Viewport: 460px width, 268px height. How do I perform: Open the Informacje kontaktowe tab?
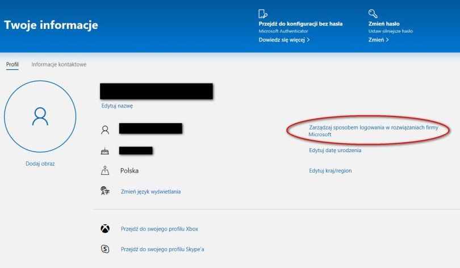click(x=59, y=65)
